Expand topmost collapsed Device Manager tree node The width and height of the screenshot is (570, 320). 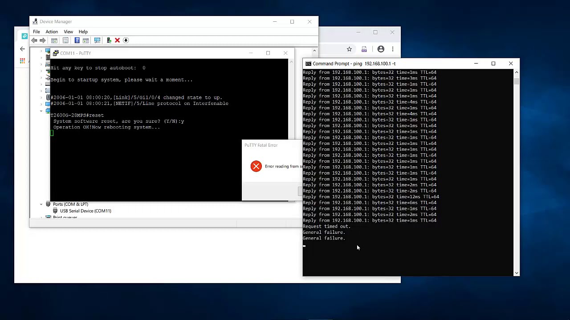tap(41, 51)
